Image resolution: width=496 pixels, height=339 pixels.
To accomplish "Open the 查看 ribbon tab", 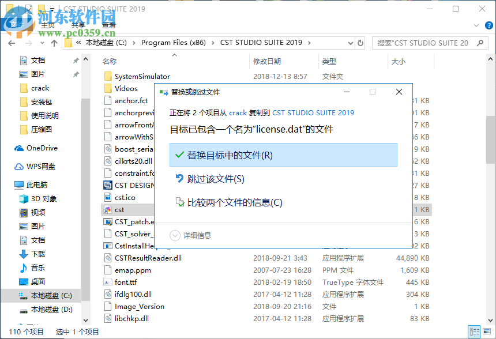I will pyautogui.click(x=107, y=25).
